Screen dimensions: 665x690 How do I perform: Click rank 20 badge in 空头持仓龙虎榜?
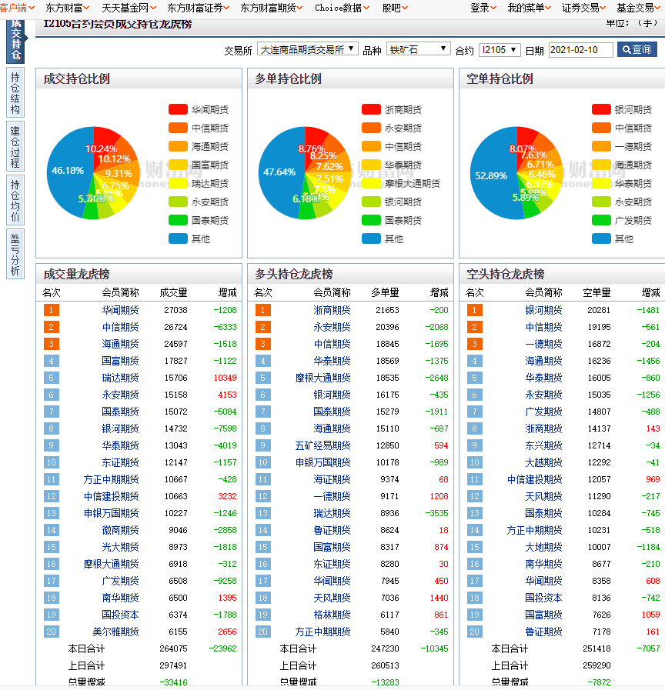[x=474, y=632]
